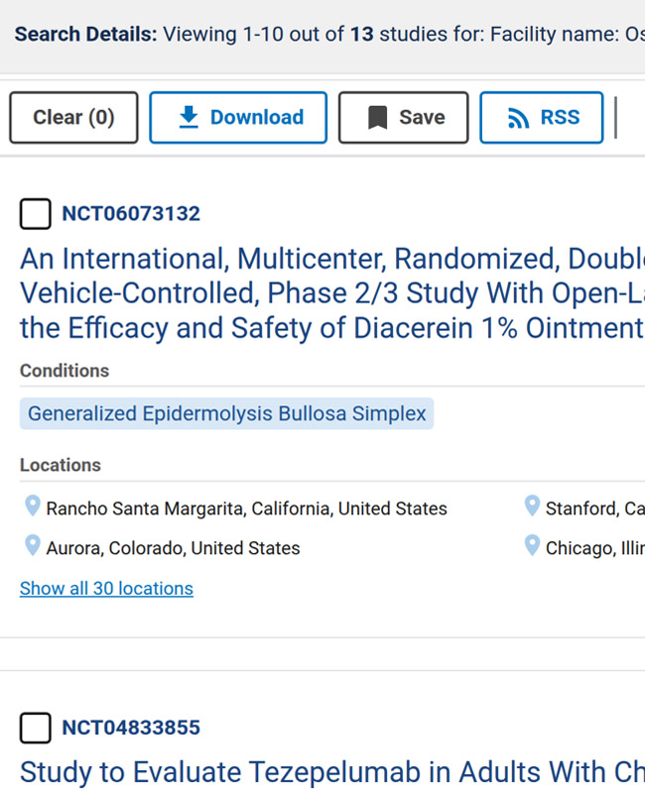Expand Show all 30 locations
Viewport: 645px width, 793px height.
click(106, 588)
